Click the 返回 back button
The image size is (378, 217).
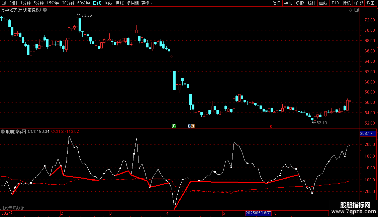(371, 3)
